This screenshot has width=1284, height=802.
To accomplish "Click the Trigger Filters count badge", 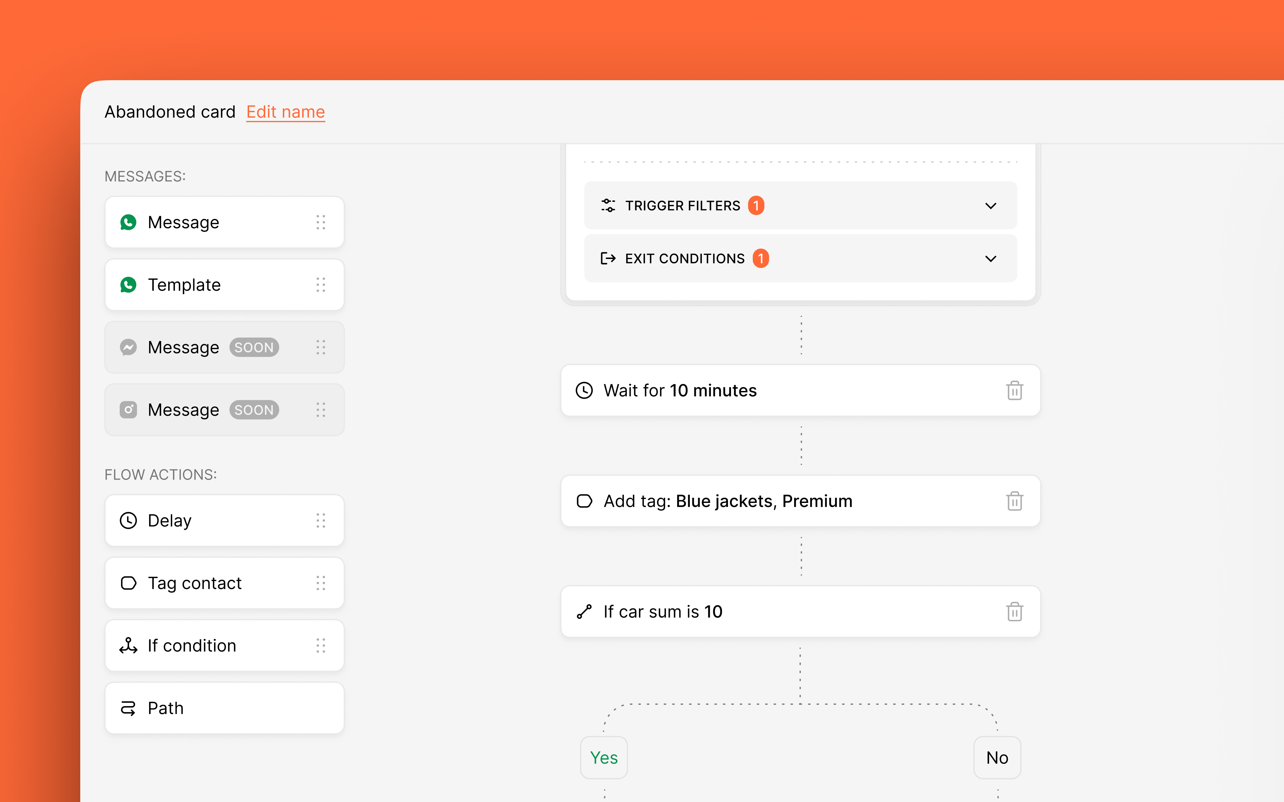I will 756,205.
